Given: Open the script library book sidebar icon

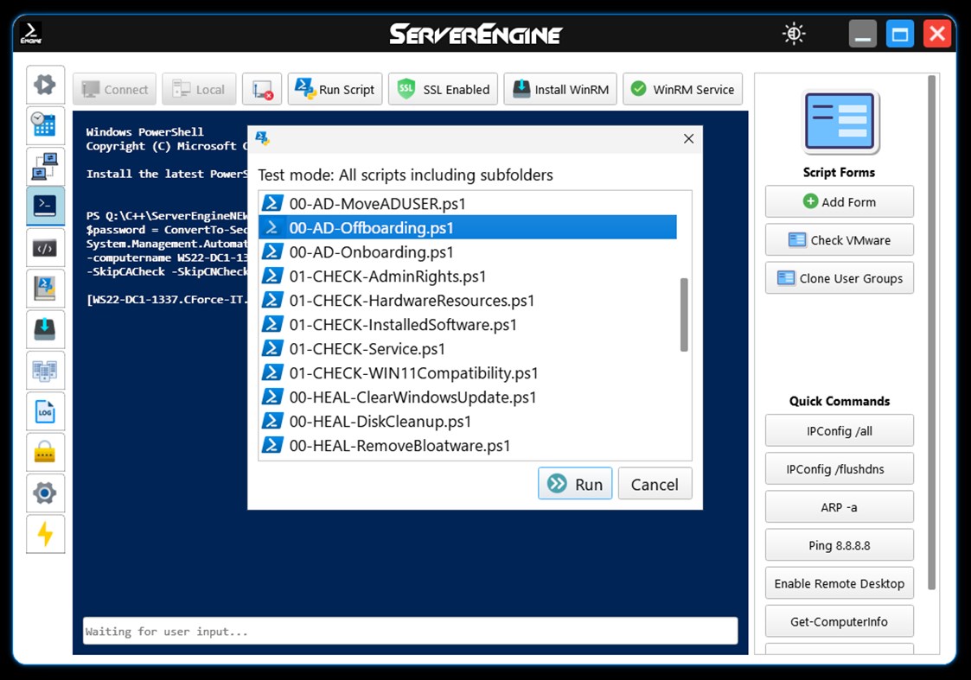Looking at the screenshot, I should [x=45, y=288].
